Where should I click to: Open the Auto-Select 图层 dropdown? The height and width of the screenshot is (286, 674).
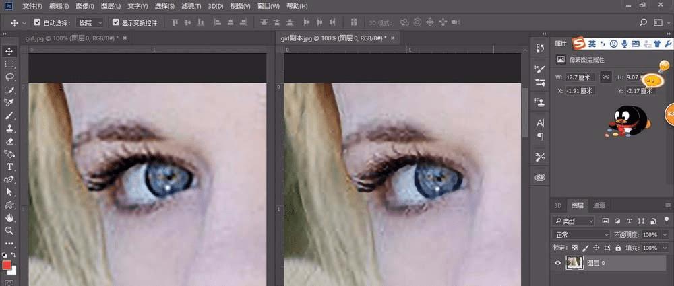coord(90,22)
